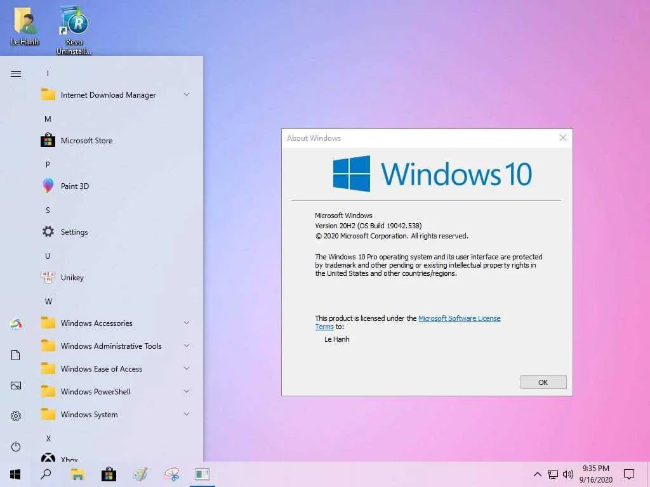Jump to letter P section header

pyautogui.click(x=48, y=164)
